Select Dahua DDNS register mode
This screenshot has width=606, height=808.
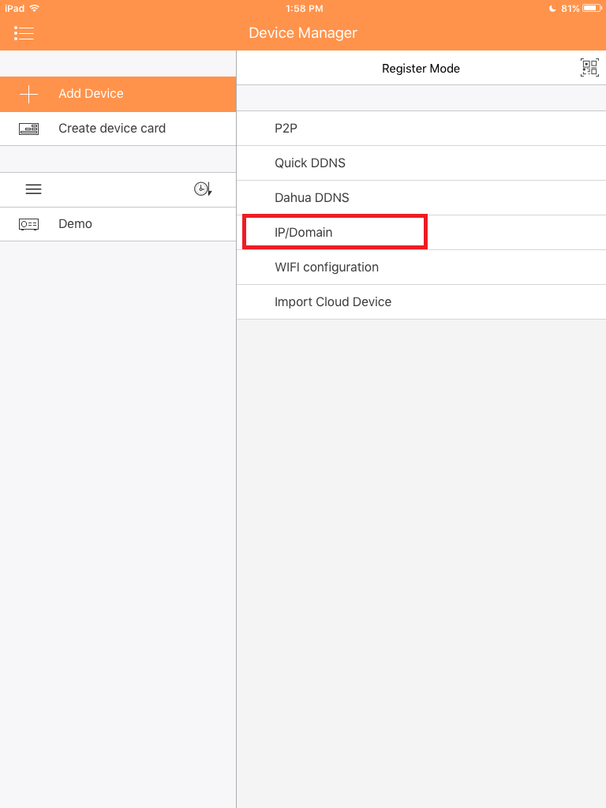coord(312,198)
